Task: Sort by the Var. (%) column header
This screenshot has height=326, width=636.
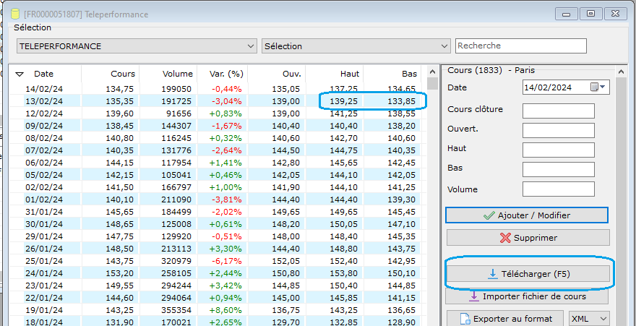Action: 227,74
